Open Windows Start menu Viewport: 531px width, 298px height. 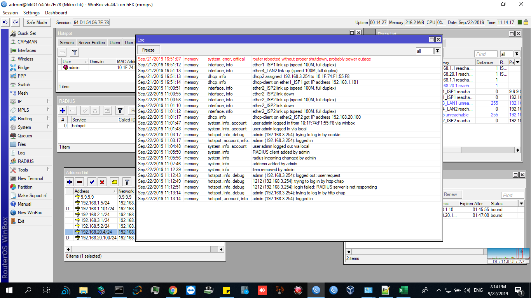9,290
